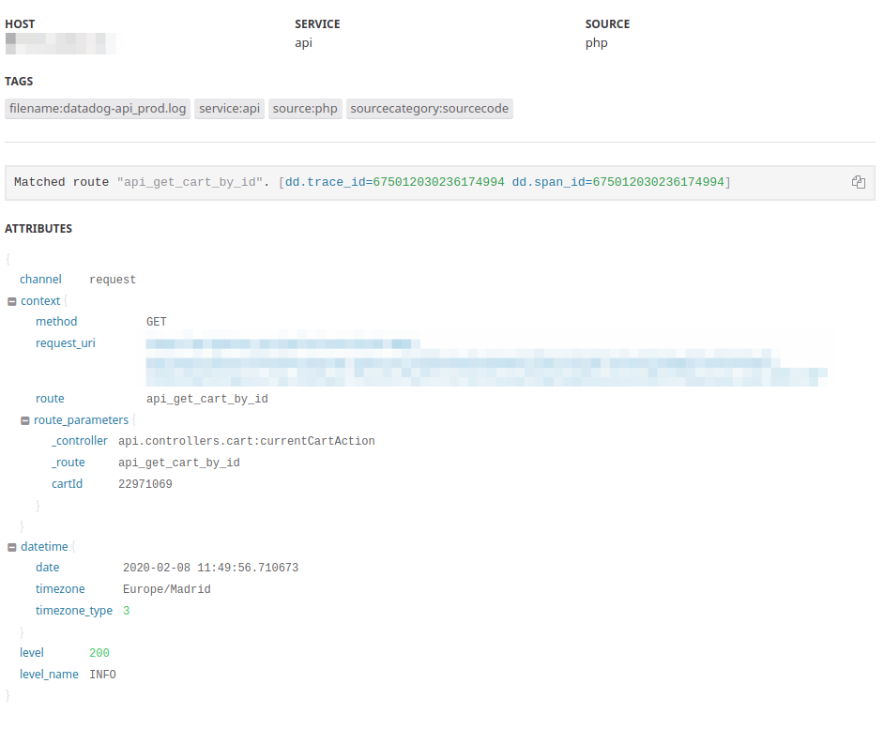Select the Europe/Madrid timezone value

pyautogui.click(x=167, y=589)
